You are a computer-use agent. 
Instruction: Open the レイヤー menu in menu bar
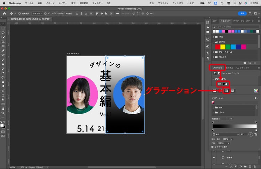pos(63,3)
